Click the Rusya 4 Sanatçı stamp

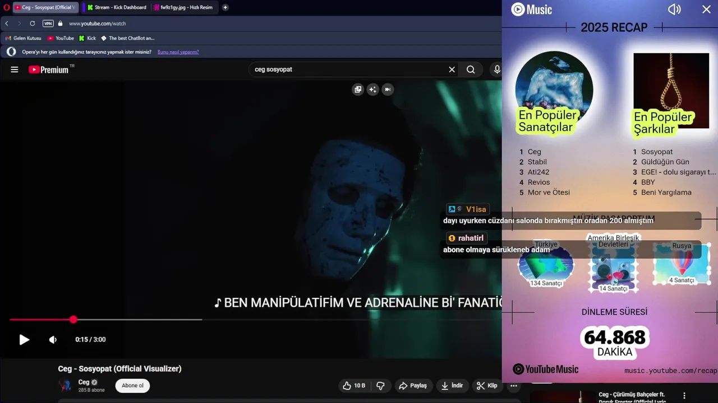coord(682,264)
